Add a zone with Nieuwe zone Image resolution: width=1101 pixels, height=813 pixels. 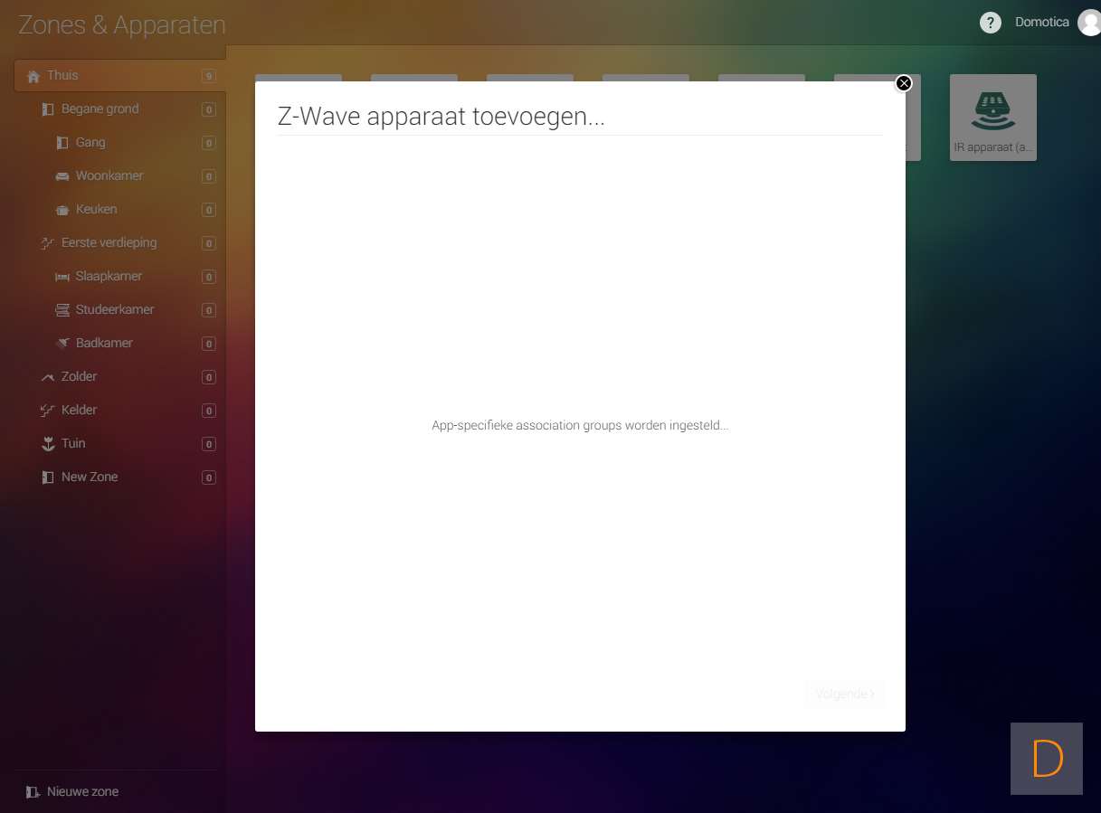click(72, 791)
